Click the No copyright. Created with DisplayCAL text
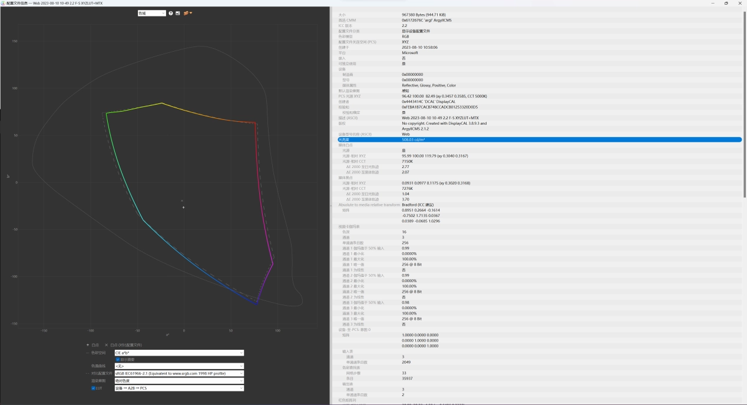Viewport: 747px width, 405px height. tap(444, 123)
